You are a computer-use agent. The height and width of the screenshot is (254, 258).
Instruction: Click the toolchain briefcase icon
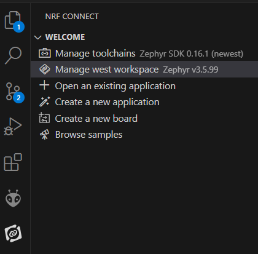pos(45,54)
